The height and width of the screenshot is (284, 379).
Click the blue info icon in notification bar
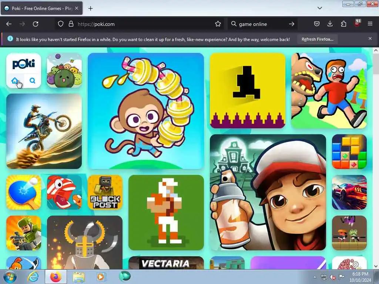click(10, 38)
